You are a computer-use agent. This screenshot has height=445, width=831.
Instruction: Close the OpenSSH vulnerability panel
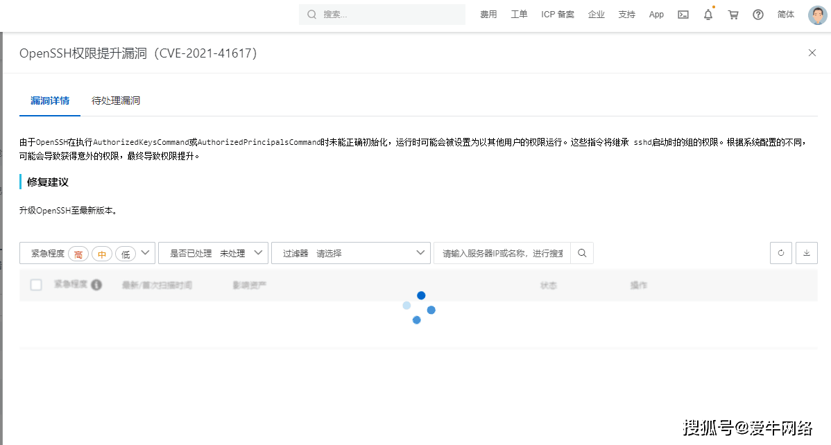(x=812, y=53)
